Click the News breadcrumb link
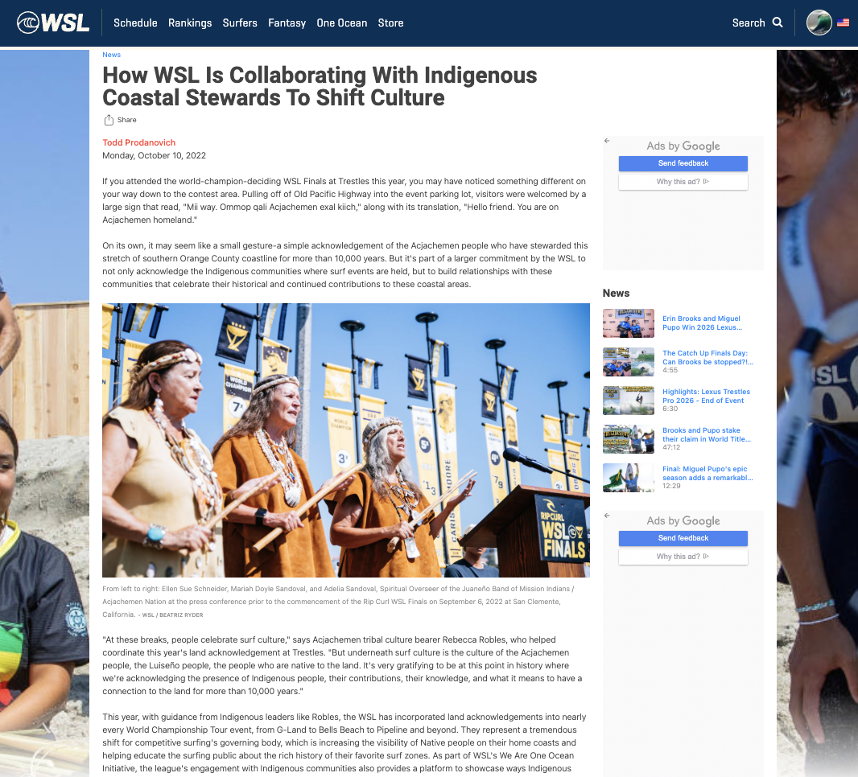 (x=111, y=55)
